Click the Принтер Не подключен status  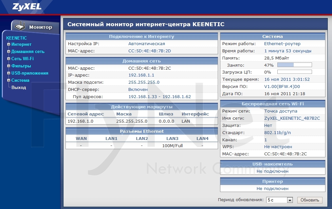tap(272, 188)
